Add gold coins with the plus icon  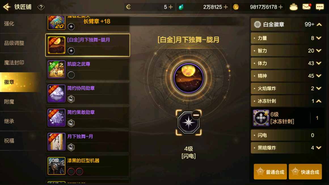coord(281,7)
